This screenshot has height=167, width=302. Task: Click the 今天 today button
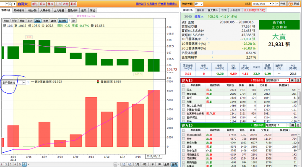283,4
